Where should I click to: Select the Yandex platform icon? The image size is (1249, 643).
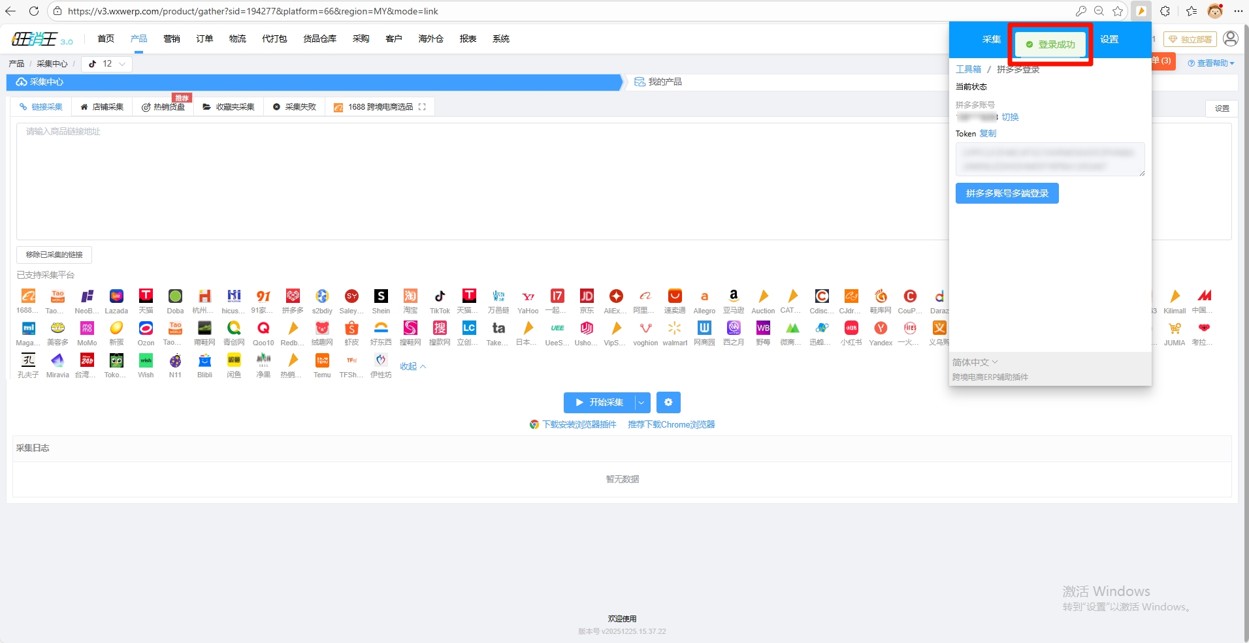click(x=881, y=328)
